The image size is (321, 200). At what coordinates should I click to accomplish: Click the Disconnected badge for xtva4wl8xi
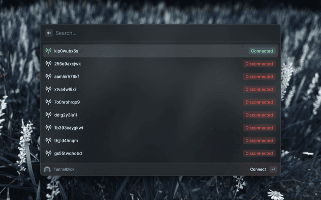[259, 89]
